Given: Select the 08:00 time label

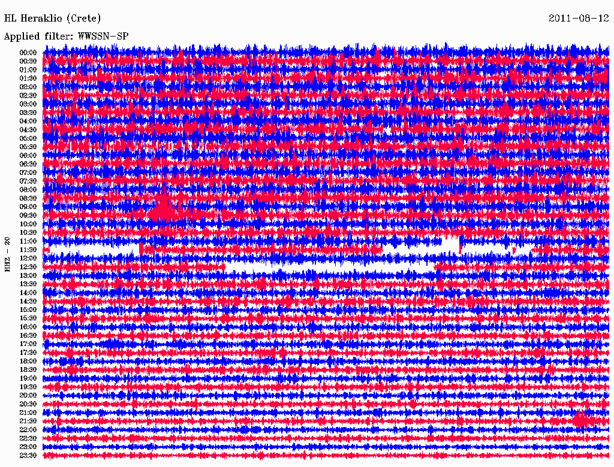Looking at the screenshot, I should 28,190.
